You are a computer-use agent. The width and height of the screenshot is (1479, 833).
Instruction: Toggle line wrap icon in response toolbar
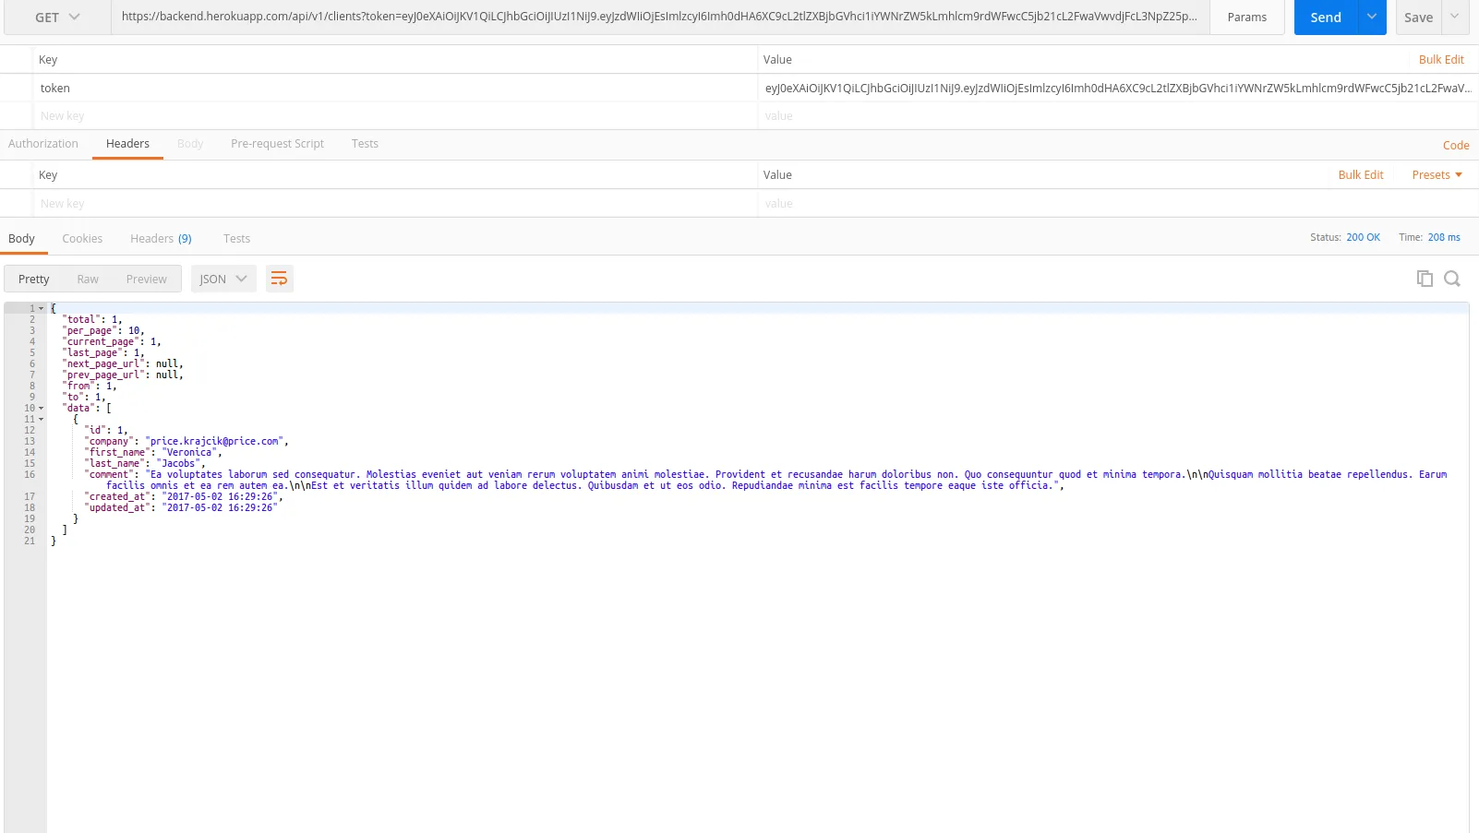pos(279,279)
